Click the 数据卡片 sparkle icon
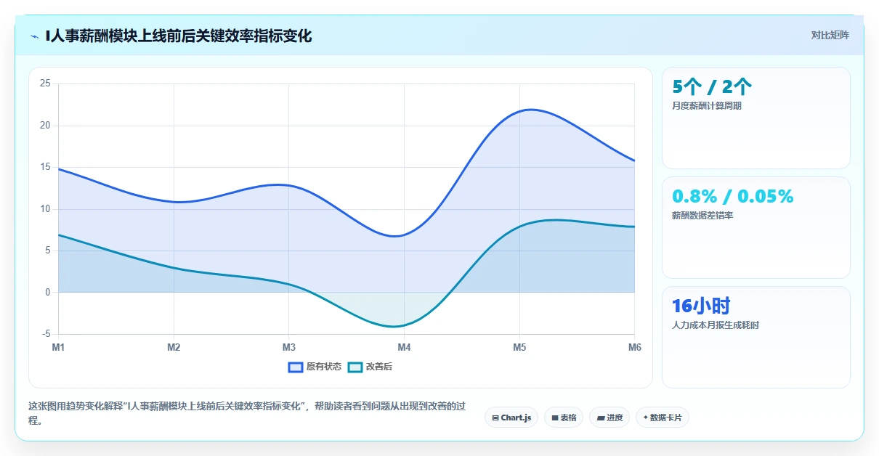Screen dimensions: 879x456 point(645,418)
